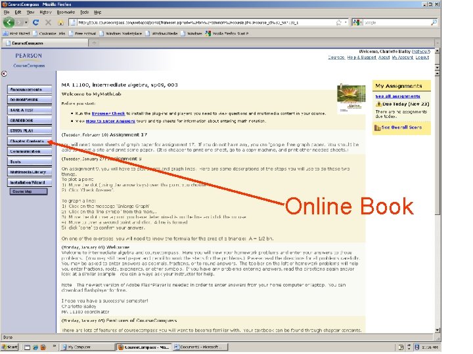Open the browser Tools menu
473x354 pixels.
[85, 12]
